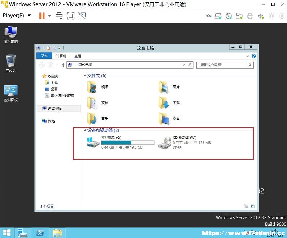Open quick access toolbar customize dropdown
The width and height of the screenshot is (287, 238).
point(59,48)
